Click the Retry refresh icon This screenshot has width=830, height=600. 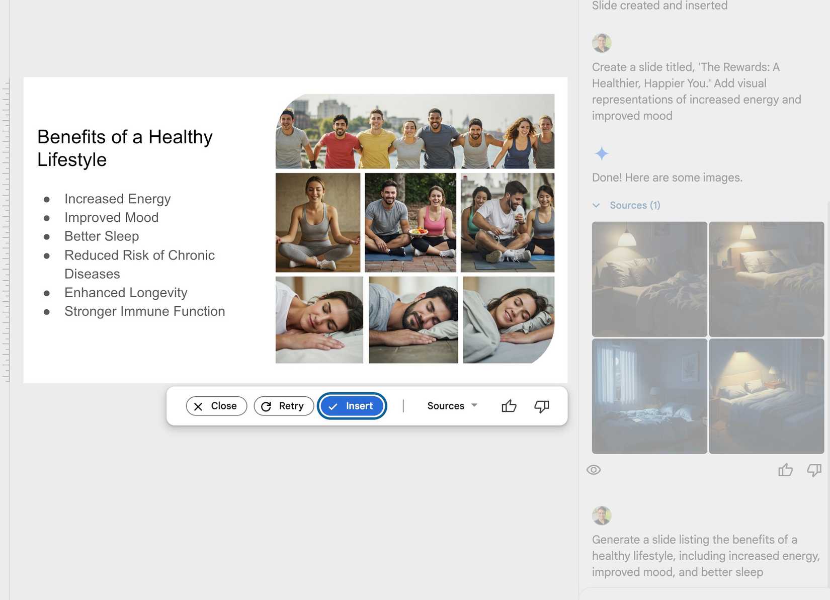coord(266,406)
